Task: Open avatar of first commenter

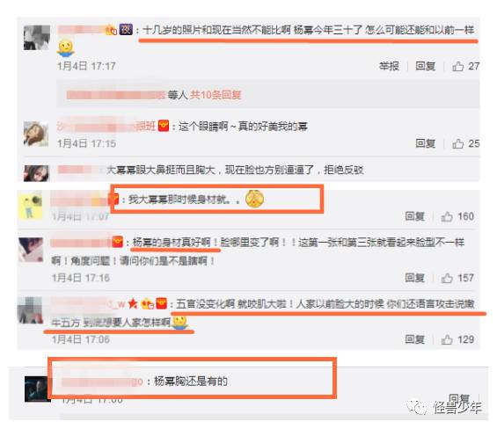Action: tap(37, 38)
